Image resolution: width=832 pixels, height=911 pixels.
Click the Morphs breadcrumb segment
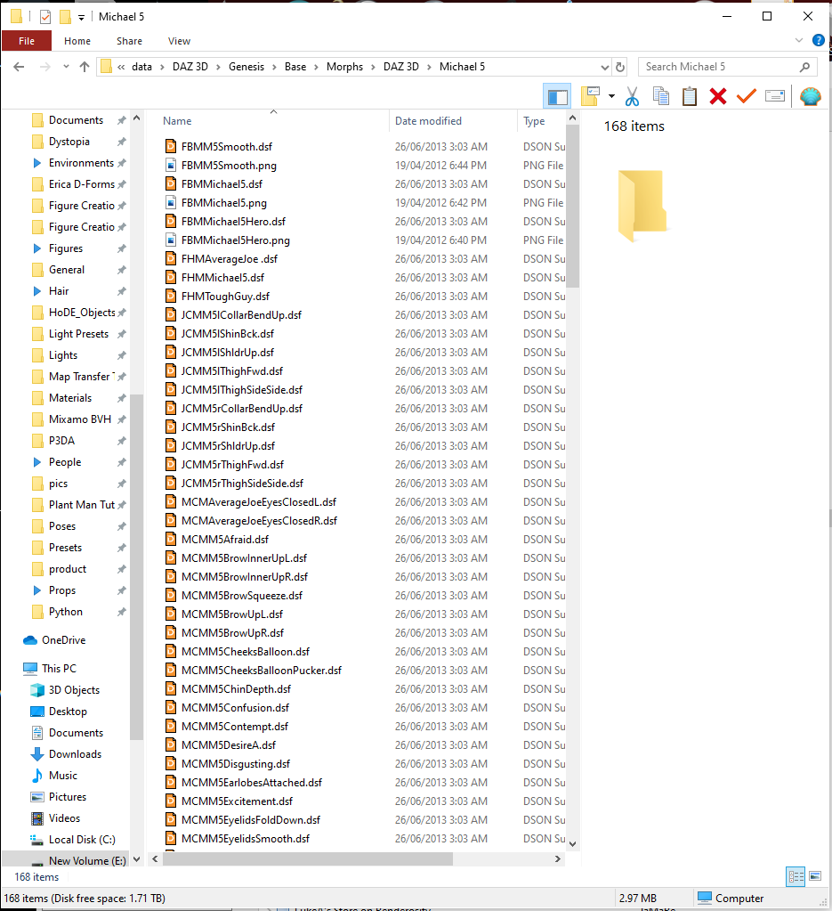click(344, 67)
